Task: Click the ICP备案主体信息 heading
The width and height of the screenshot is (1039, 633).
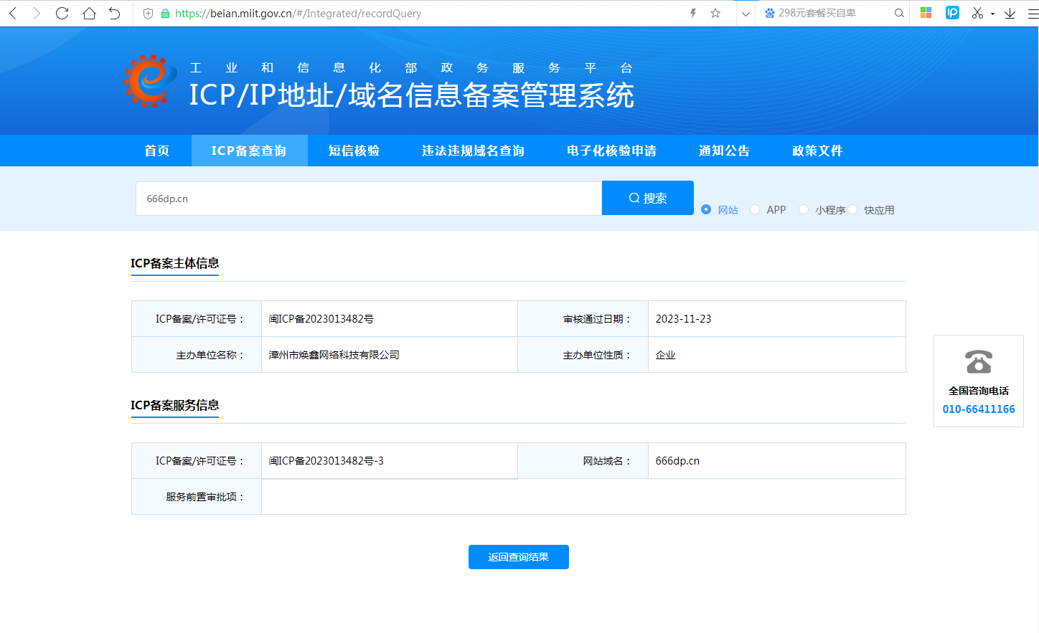Action: click(x=174, y=263)
